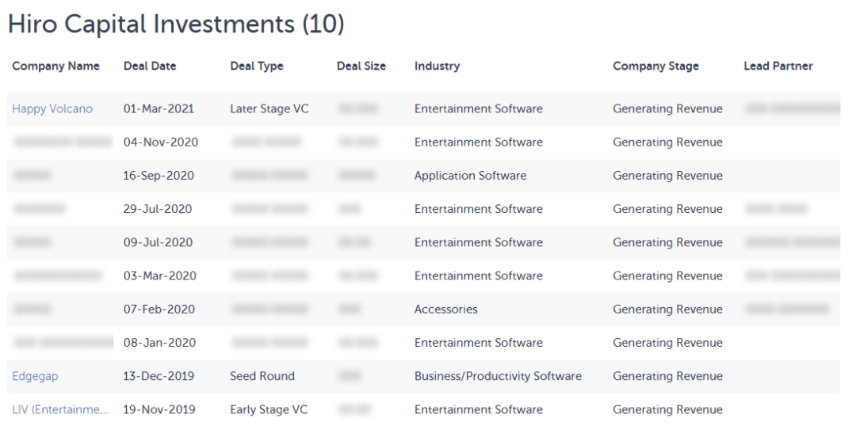This screenshot has height=433, width=856.
Task: Sort by the Company Name column header
Action: point(55,66)
